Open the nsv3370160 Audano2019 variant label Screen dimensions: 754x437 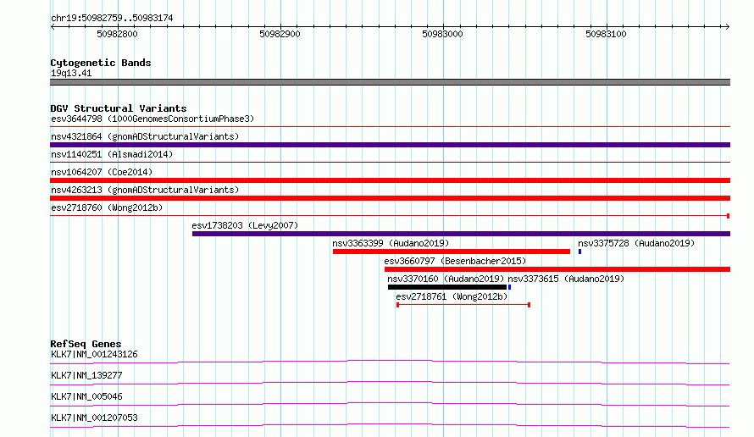[x=446, y=279]
